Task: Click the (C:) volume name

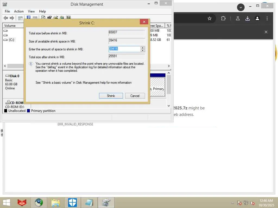Action: coord(11,40)
